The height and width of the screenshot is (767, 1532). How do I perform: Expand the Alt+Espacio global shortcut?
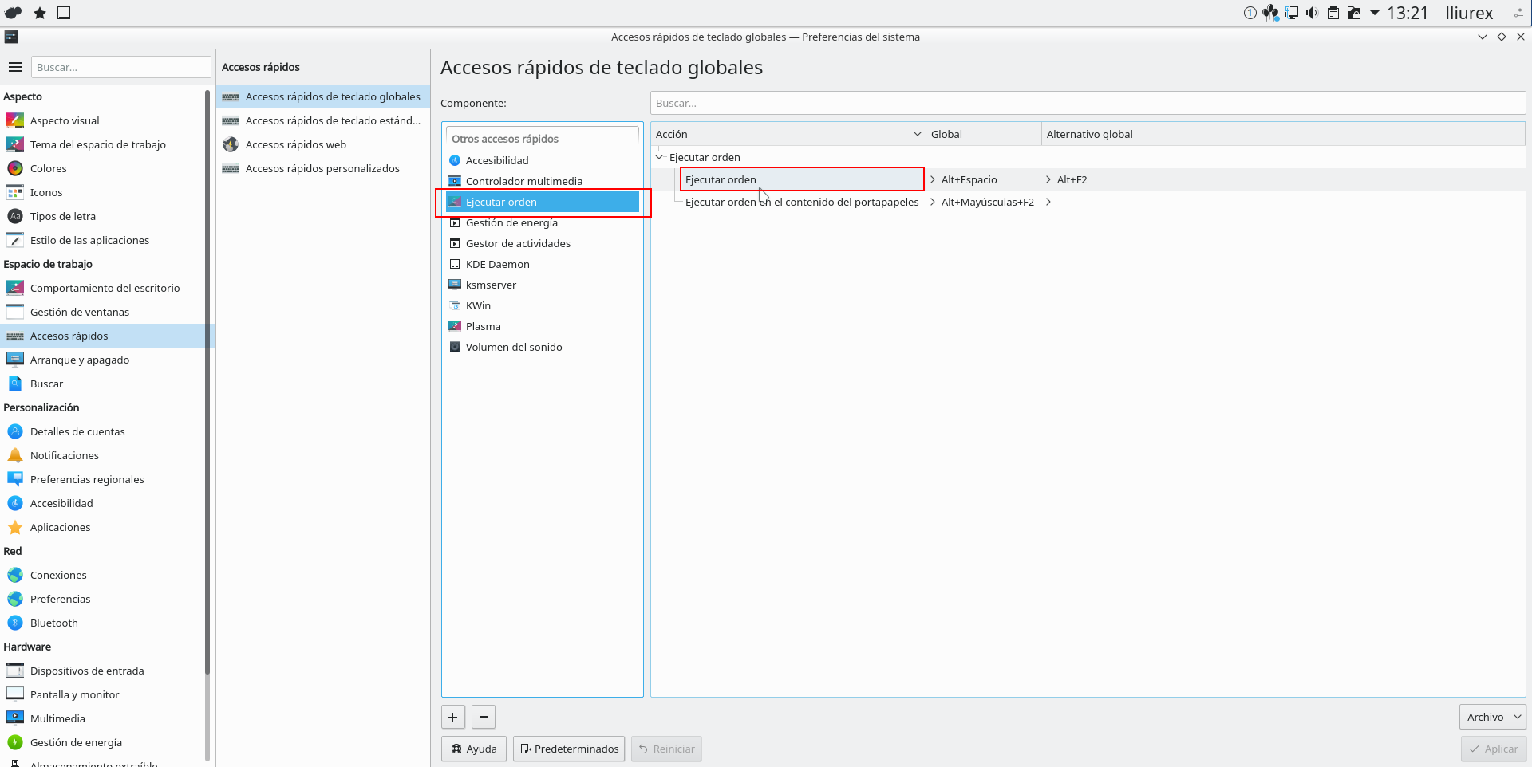pyautogui.click(x=933, y=179)
